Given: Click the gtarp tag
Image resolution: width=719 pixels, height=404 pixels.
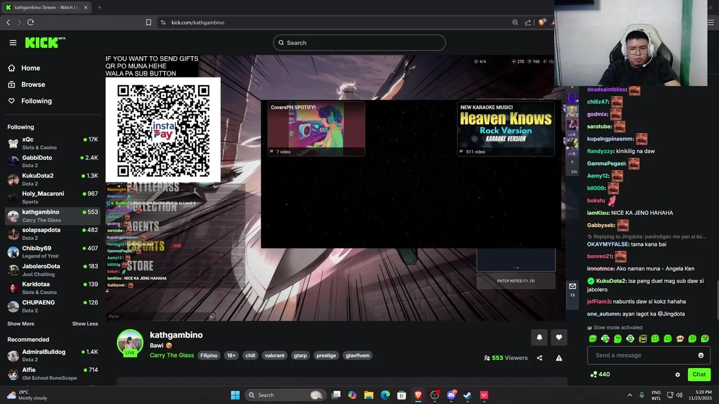Looking at the screenshot, I should click(301, 355).
